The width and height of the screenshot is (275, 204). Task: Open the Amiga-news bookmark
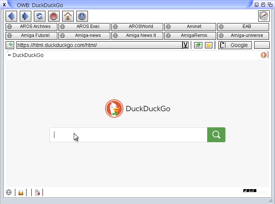click(x=85, y=36)
